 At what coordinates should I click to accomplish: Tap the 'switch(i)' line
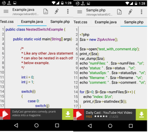tap(29, 92)
